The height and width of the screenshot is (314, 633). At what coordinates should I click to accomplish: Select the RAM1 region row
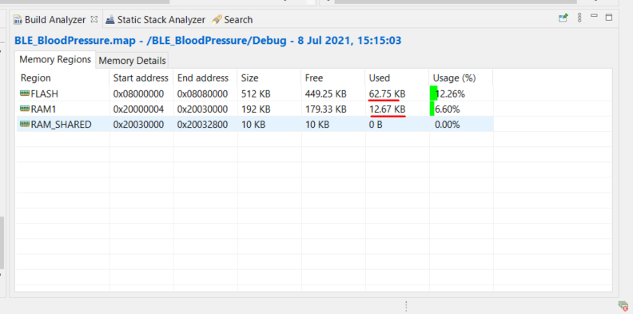(x=255, y=109)
